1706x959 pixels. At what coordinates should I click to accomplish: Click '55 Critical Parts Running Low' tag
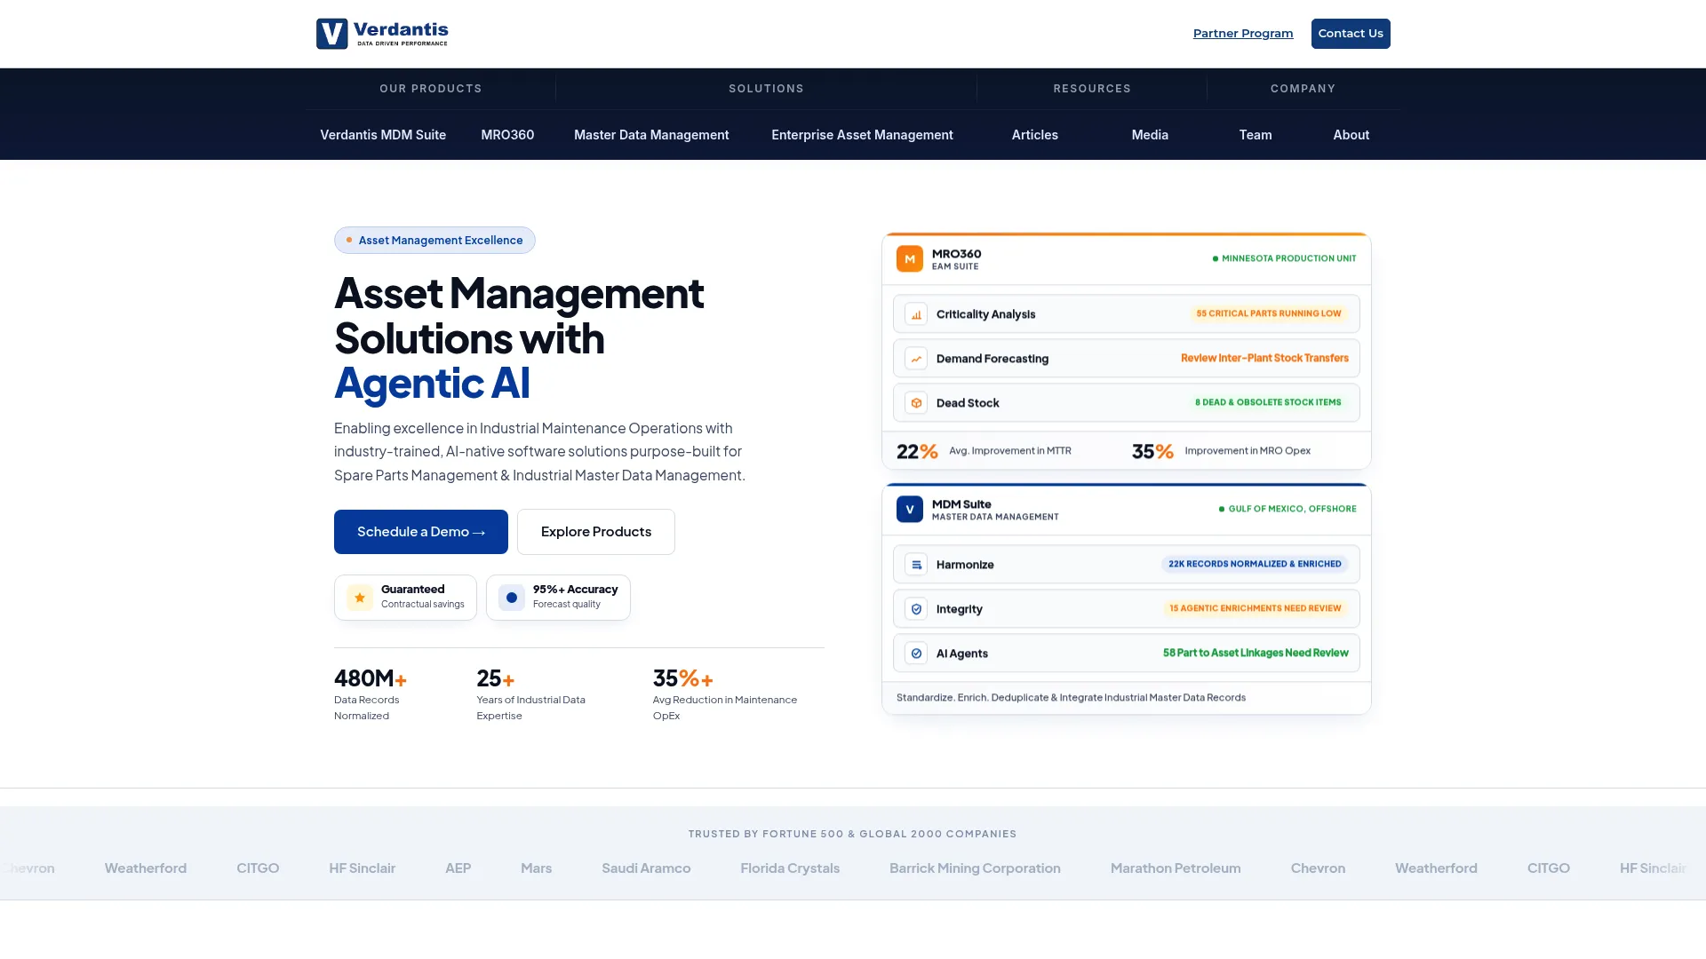(x=1269, y=313)
